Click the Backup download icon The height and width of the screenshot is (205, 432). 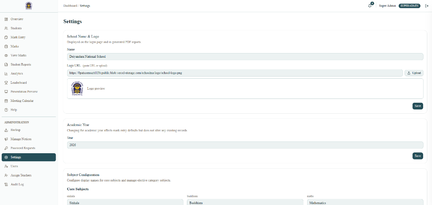(6, 130)
